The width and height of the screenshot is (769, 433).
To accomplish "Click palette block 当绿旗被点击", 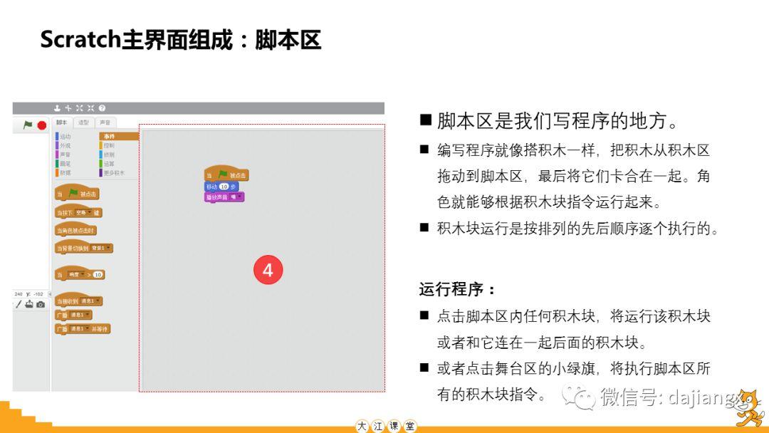I will [x=77, y=193].
